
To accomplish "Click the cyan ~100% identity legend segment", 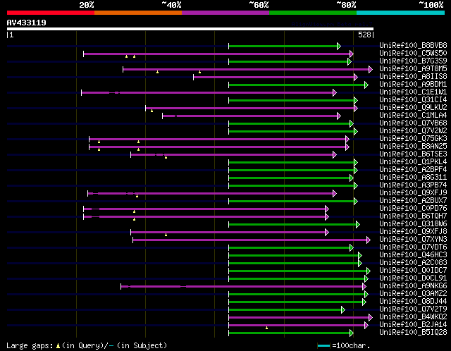I will [401, 13].
